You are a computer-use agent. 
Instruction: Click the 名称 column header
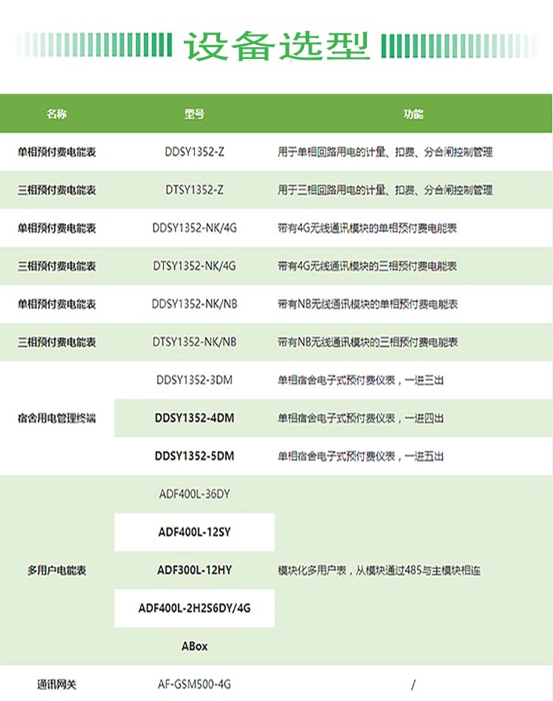click(57, 114)
